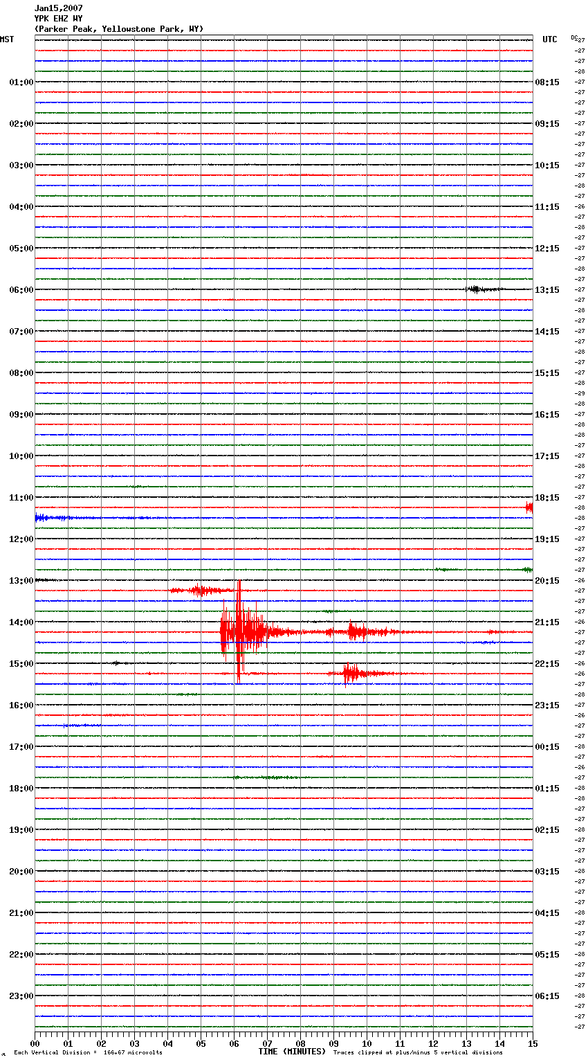Click the 06:15 UTC time label
This screenshot has width=588, height=1062.
547,996
